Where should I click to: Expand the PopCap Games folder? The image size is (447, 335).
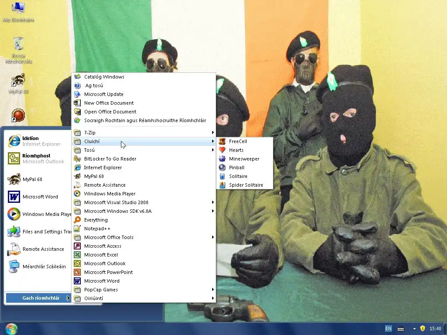[x=144, y=290]
